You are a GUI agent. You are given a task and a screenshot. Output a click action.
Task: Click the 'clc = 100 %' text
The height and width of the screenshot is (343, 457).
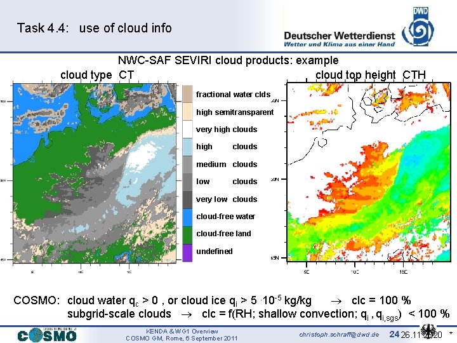[x=381, y=300]
